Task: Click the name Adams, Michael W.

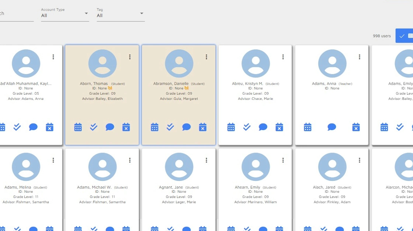Action: click(x=94, y=187)
